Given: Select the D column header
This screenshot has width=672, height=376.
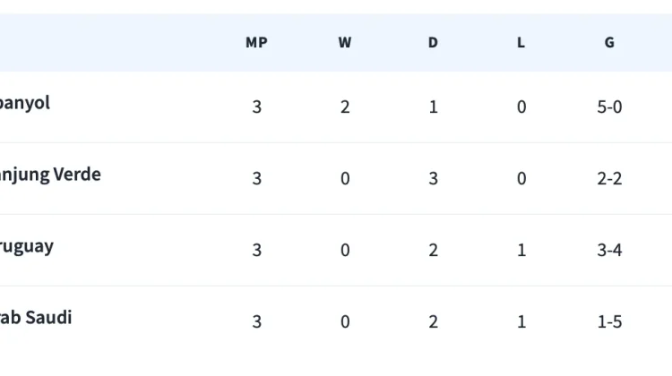Looking at the screenshot, I should (x=433, y=42).
